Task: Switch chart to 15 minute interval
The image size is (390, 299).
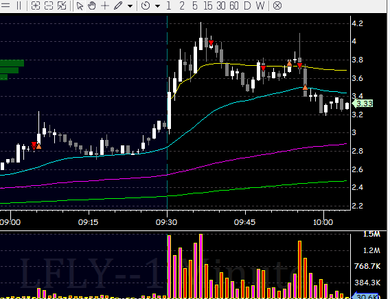Action: click(207, 5)
